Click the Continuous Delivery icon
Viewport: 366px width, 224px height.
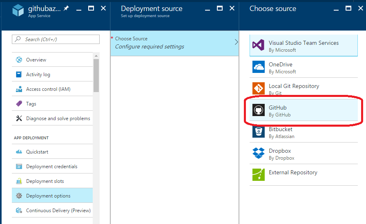pos(19,211)
